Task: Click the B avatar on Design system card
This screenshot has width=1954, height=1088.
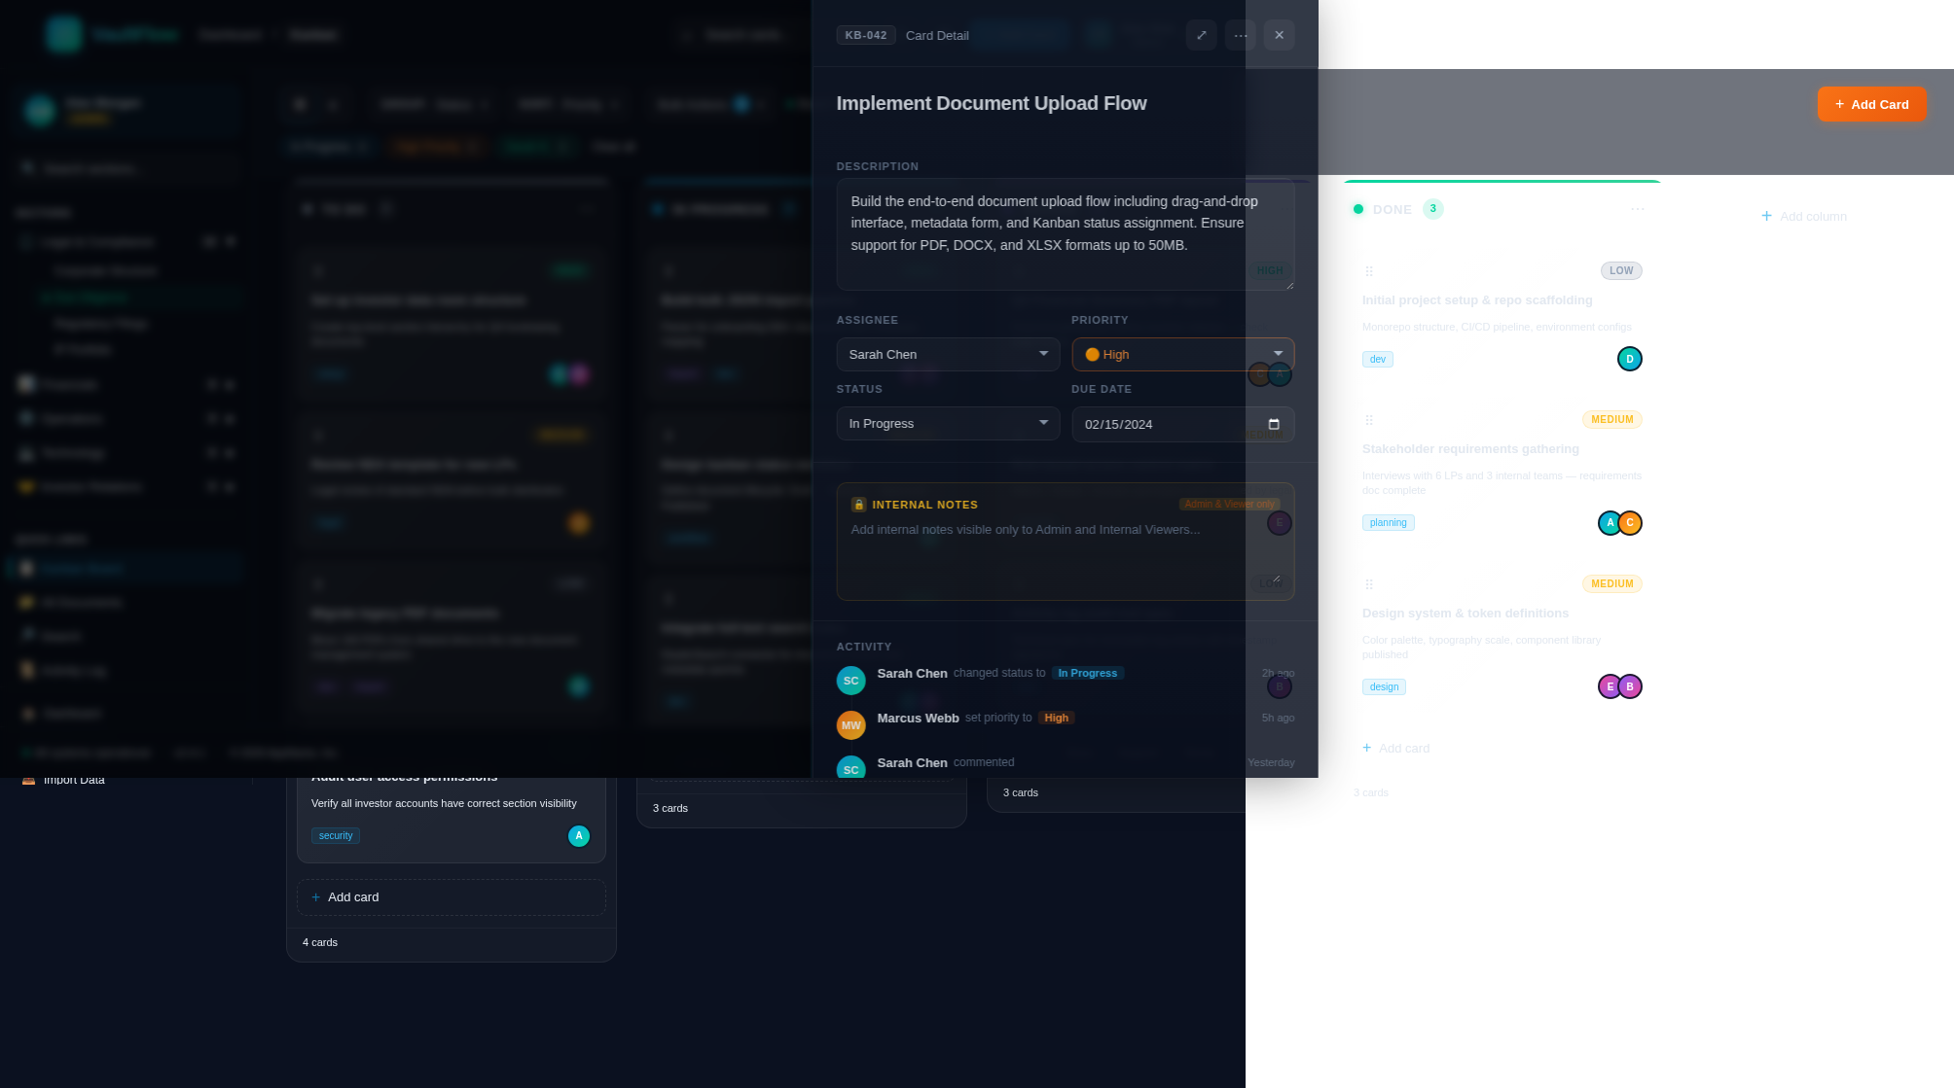Action: tap(1630, 686)
